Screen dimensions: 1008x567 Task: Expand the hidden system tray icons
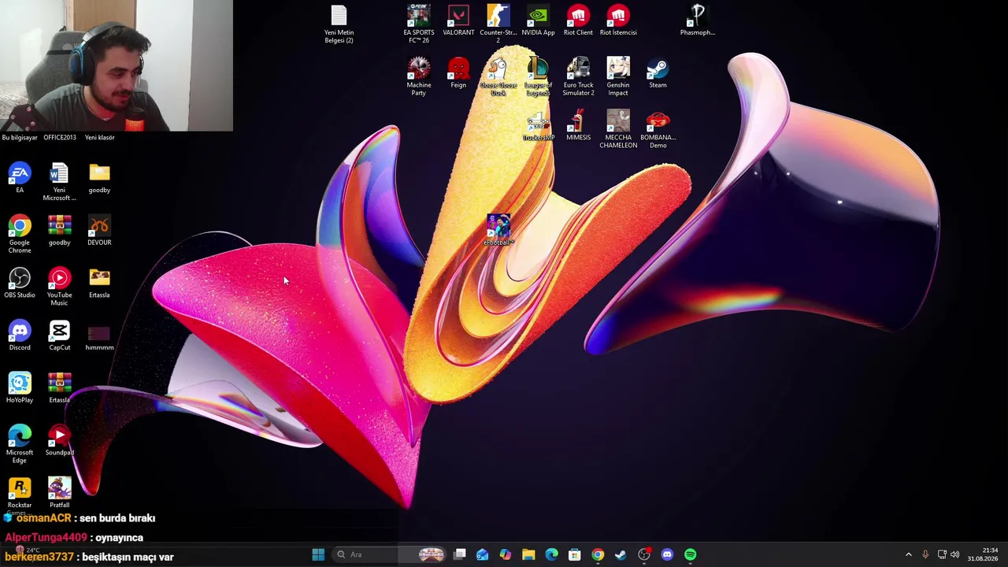(x=908, y=554)
